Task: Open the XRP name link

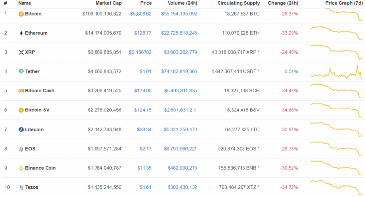Action: click(x=30, y=52)
